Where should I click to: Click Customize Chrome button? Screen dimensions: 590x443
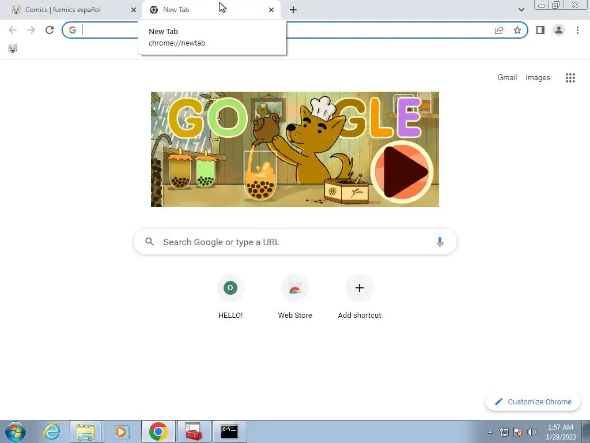pyautogui.click(x=533, y=401)
